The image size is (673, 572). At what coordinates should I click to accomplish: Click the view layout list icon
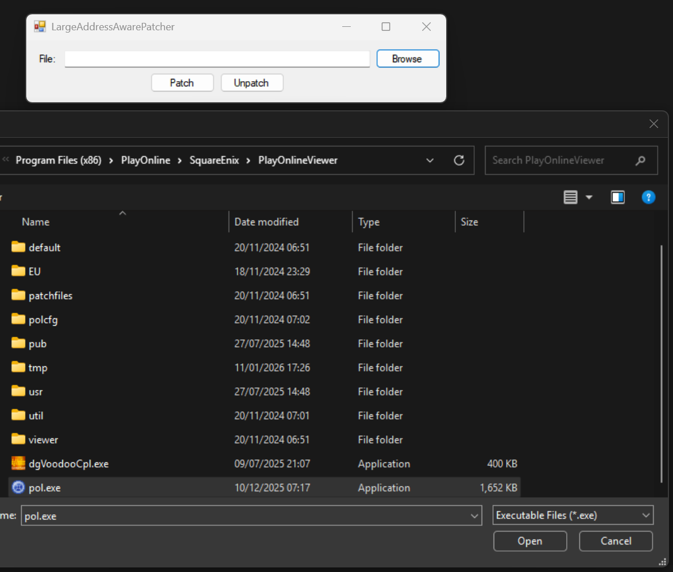(570, 197)
